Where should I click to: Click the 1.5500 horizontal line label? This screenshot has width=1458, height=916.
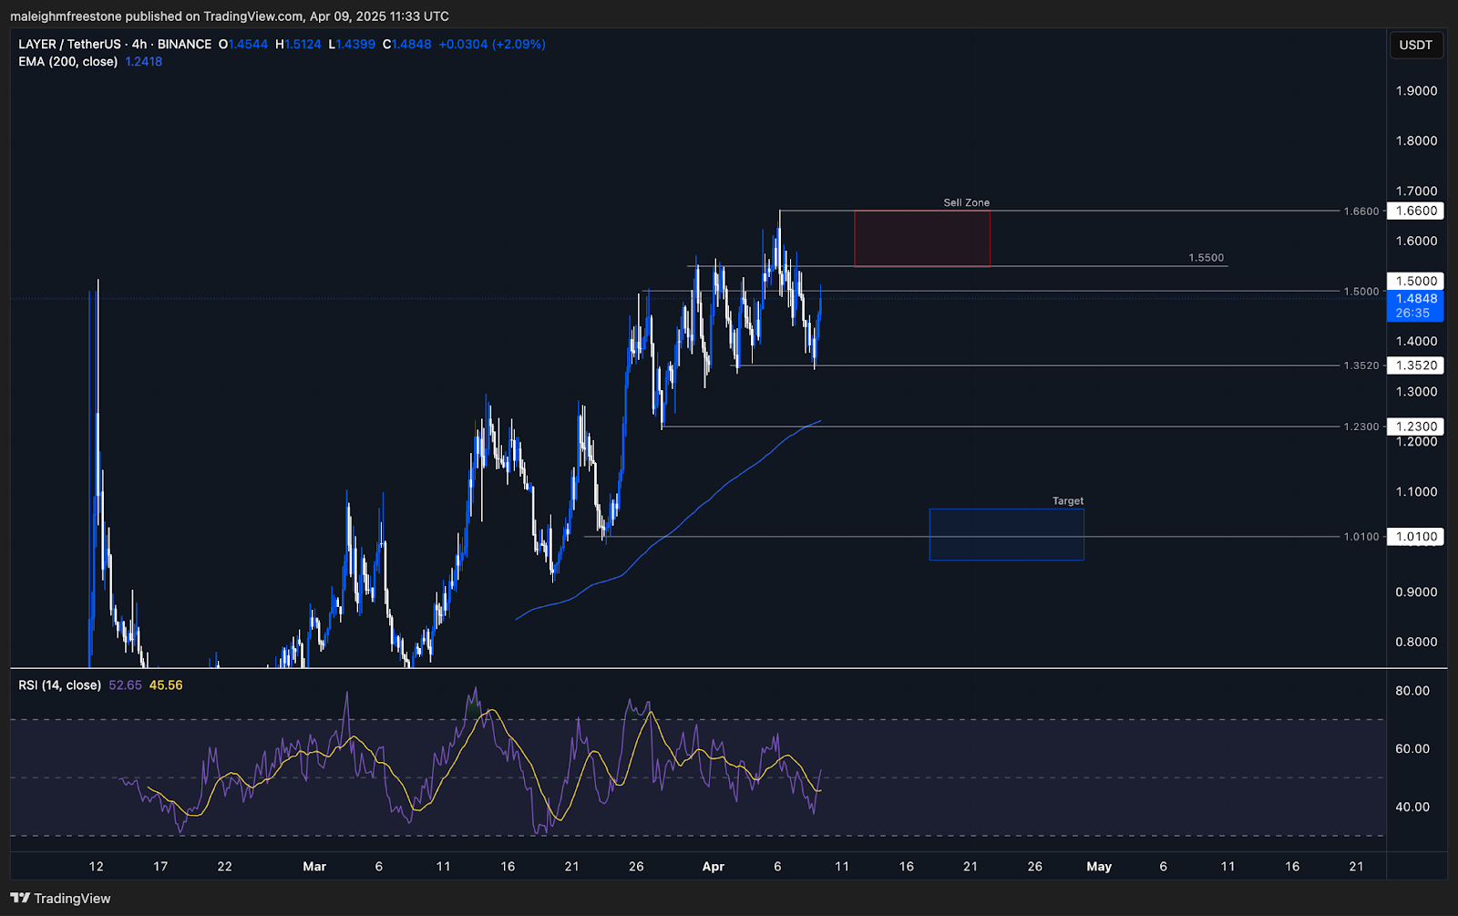[1206, 258]
